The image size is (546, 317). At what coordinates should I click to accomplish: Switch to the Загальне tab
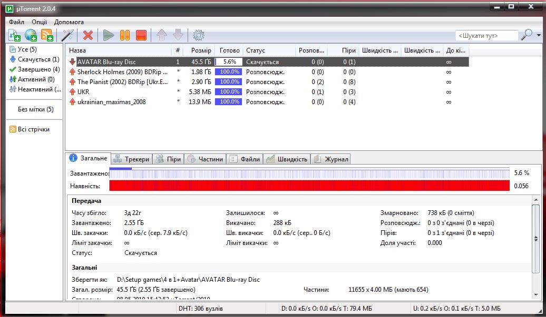click(89, 158)
